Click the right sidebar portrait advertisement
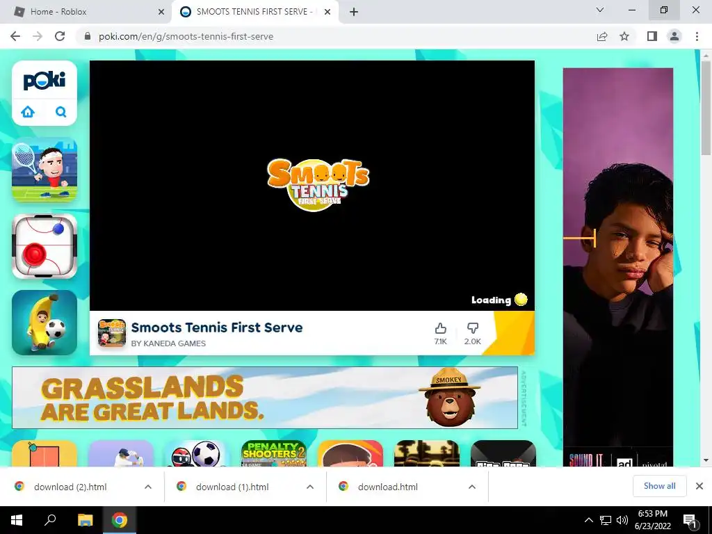712x534 pixels. (x=618, y=267)
